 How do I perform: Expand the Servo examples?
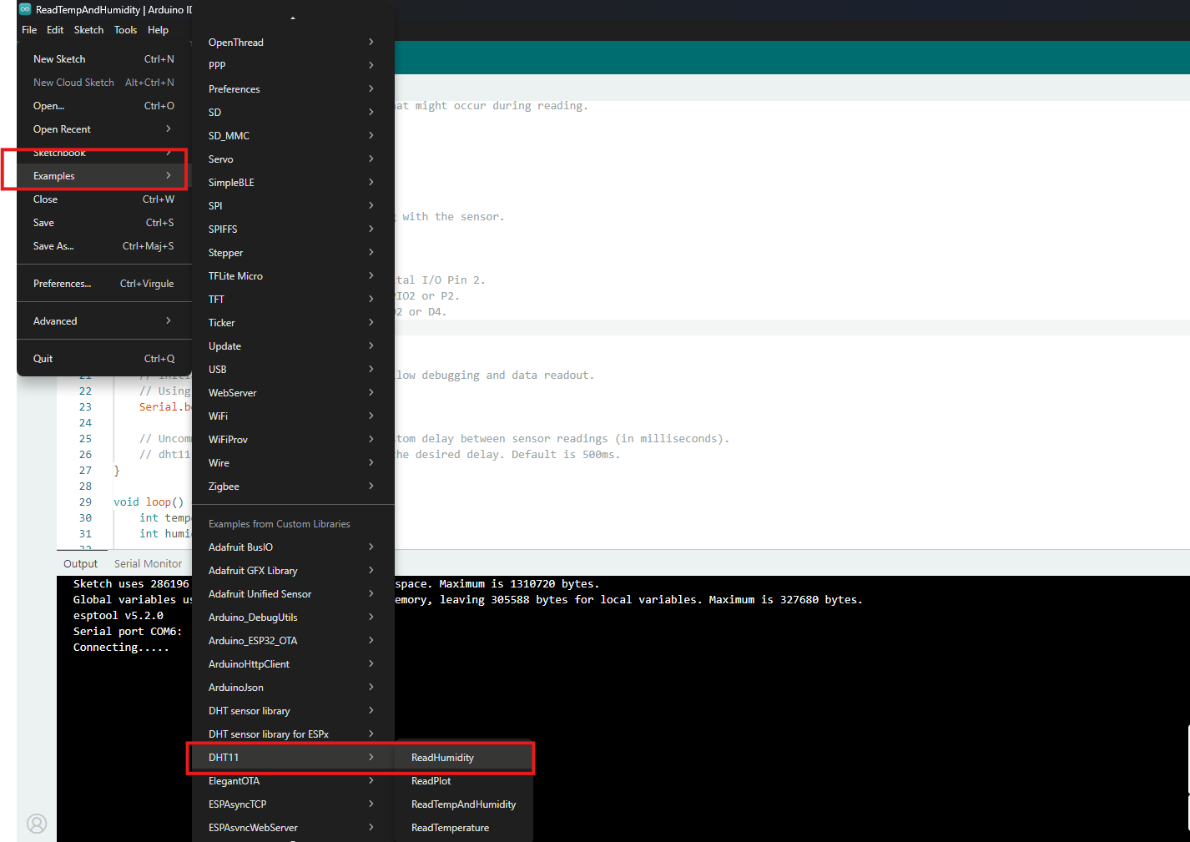[x=293, y=159]
